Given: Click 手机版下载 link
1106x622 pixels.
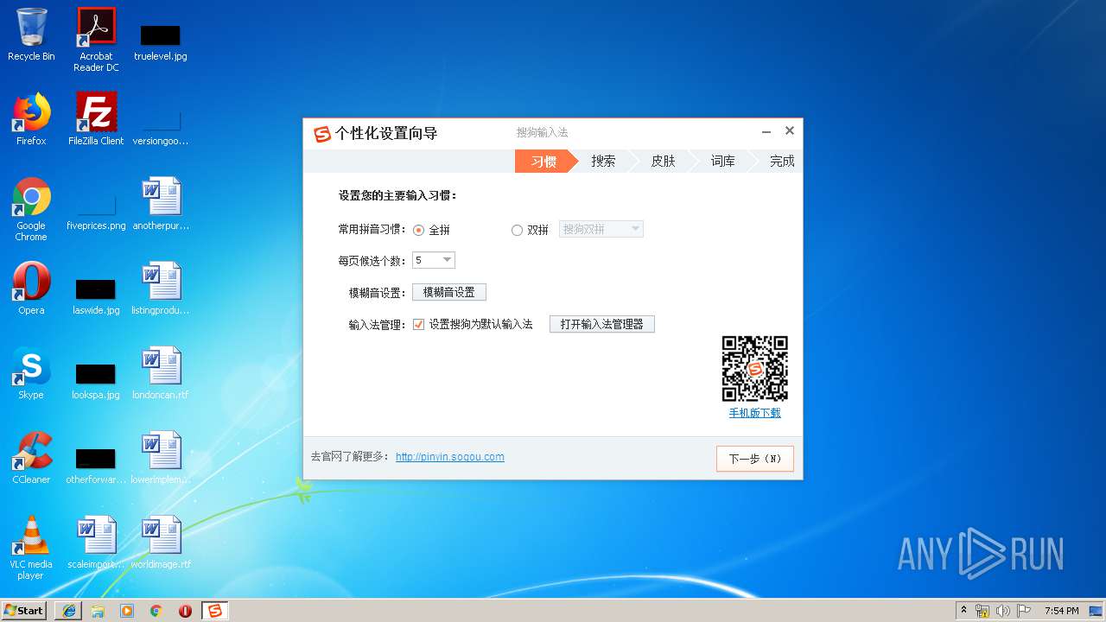Looking at the screenshot, I should coord(755,413).
